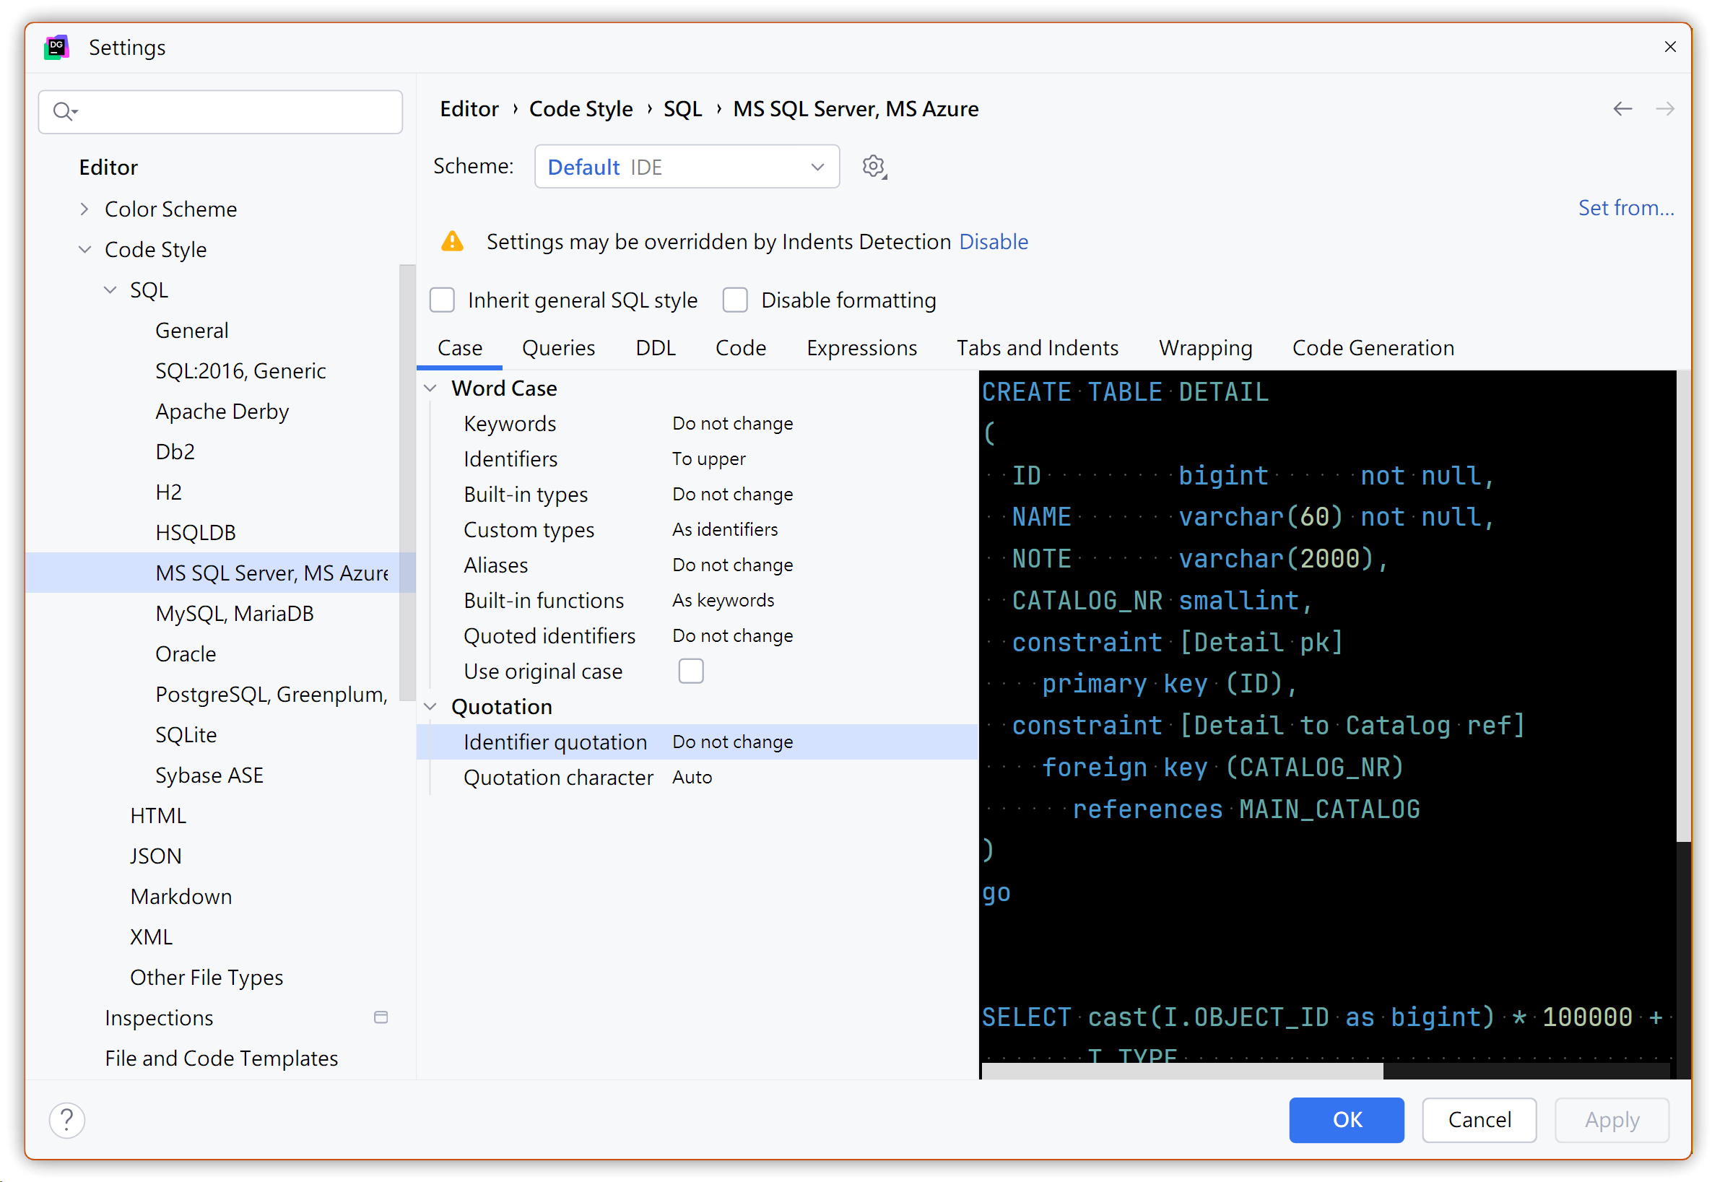Click the scheme settings gear icon
The height and width of the screenshot is (1182, 1712).
click(x=874, y=167)
